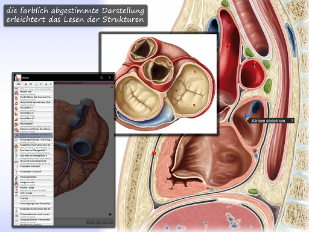This screenshot has width=309, height=232.
Task: Select the Rechte Lunge list item
Action: tap(34, 188)
